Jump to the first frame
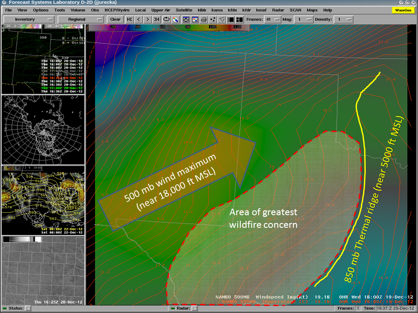This screenshot has height=313, width=418. [130, 20]
